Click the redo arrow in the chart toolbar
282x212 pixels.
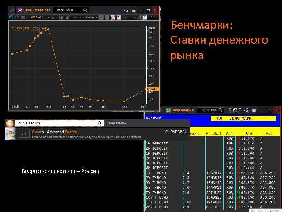tap(17, 17)
